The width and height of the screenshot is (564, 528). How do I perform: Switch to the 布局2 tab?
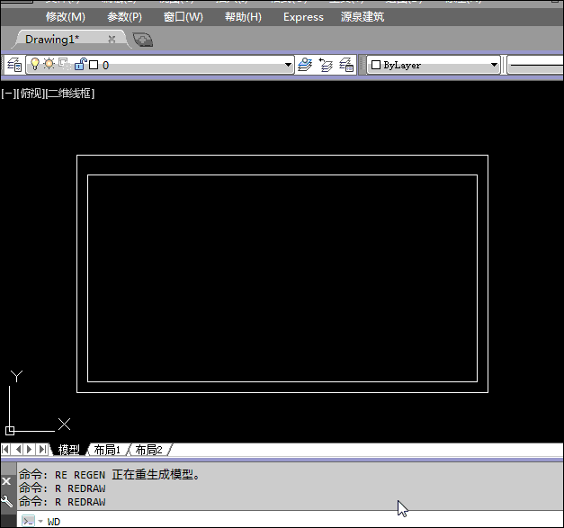148,450
